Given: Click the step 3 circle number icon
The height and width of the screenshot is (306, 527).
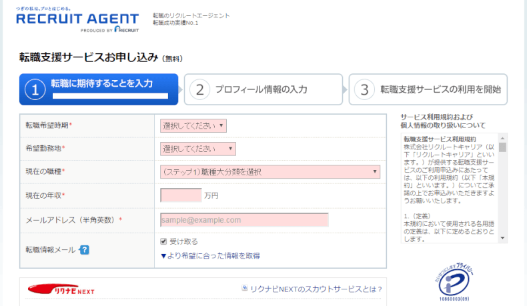Looking at the screenshot, I should pyautogui.click(x=364, y=89).
